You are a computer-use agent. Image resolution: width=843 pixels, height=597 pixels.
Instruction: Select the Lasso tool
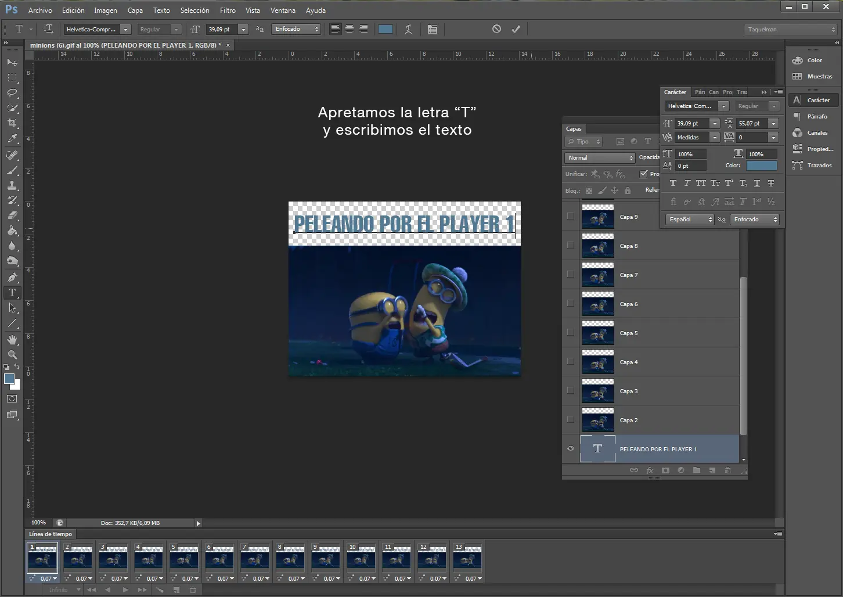point(12,93)
